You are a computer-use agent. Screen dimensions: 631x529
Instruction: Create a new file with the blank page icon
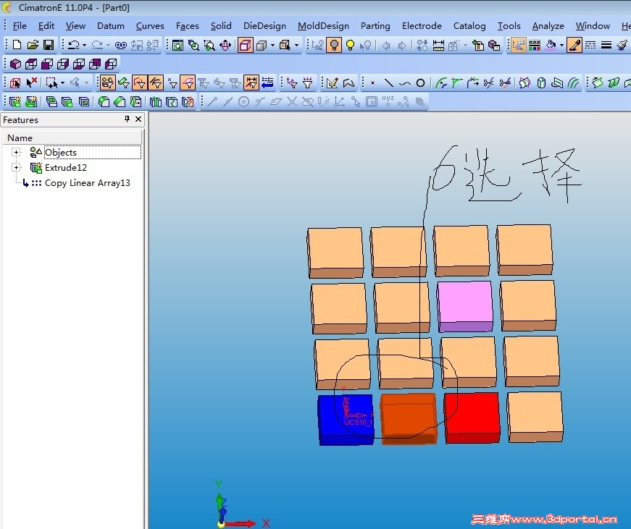pos(17,45)
